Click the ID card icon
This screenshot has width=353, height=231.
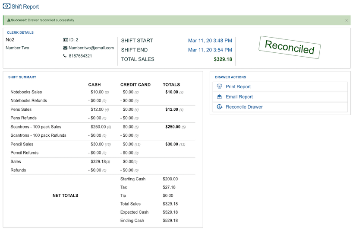coord(66,40)
